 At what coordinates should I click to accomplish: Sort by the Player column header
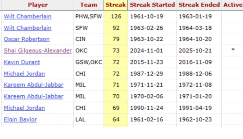coord(38,5)
